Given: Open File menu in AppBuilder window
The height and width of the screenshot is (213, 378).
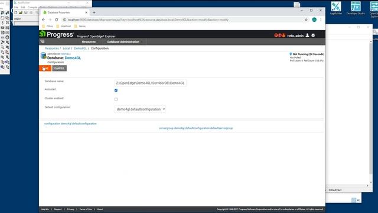Looking at the screenshot, I should pyautogui.click(x=16, y=7).
